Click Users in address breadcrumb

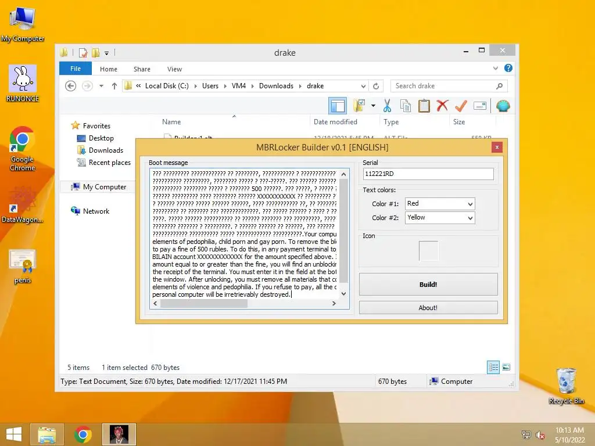coord(210,86)
